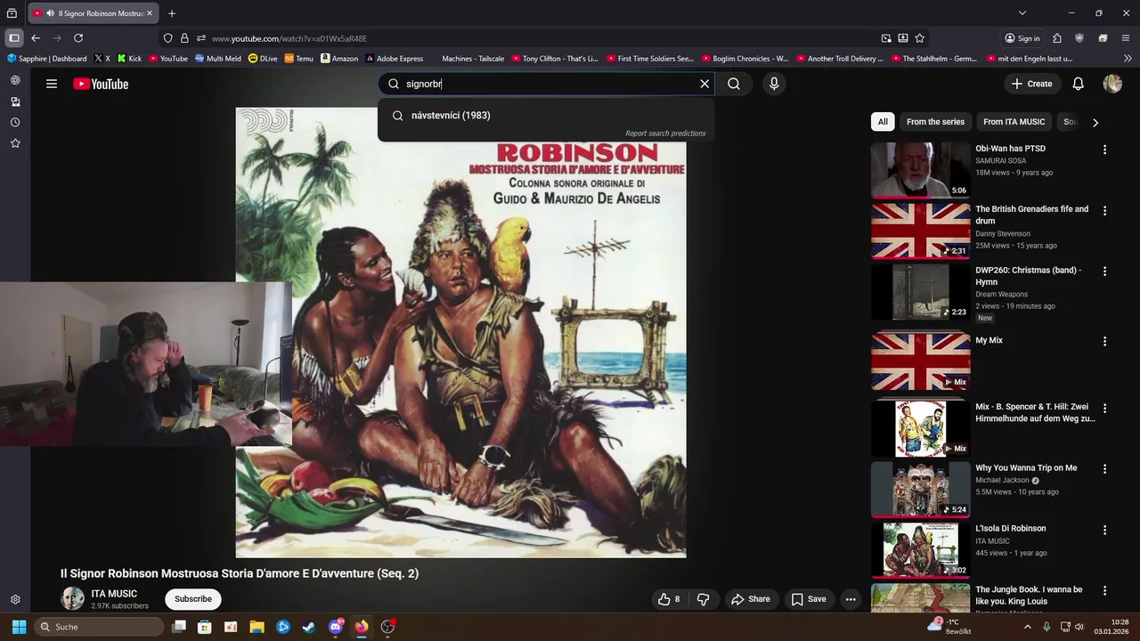Open Discord from the taskbar

(336, 627)
